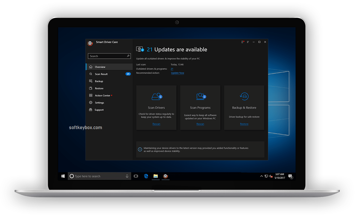Image resolution: width=355 pixels, height=218 pixels.
Task: Select the Scan Programs icon
Action: click(x=200, y=97)
